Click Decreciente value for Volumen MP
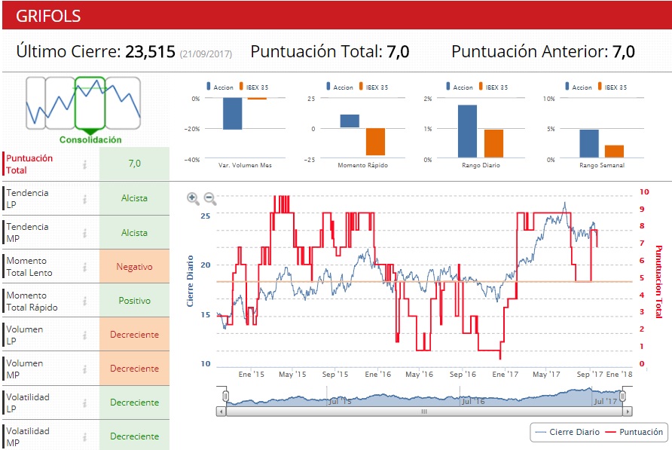 point(134,369)
